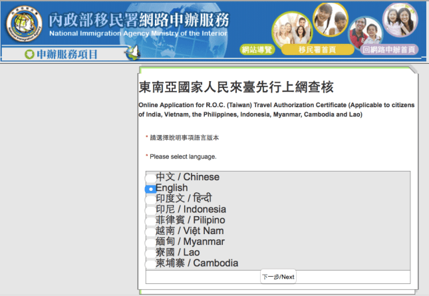Click the heading 東南亞國家人民來臺先行上網查核
The image size is (429, 296).
[236, 87]
